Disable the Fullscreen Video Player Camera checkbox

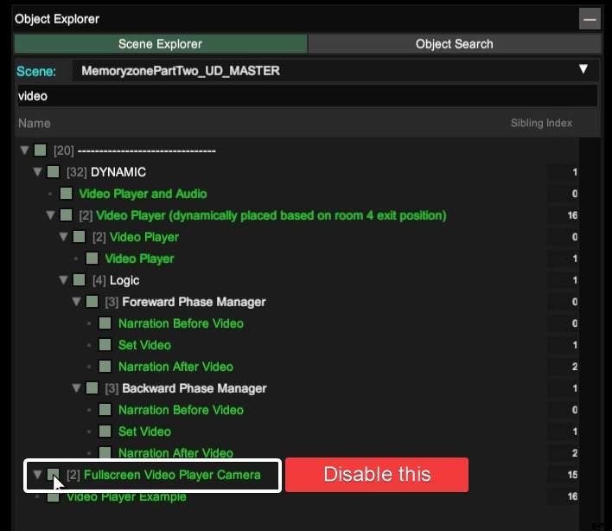[54, 475]
